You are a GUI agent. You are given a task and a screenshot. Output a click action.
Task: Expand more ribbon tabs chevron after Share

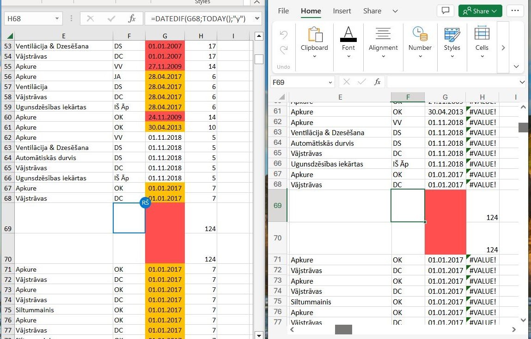pos(395,11)
